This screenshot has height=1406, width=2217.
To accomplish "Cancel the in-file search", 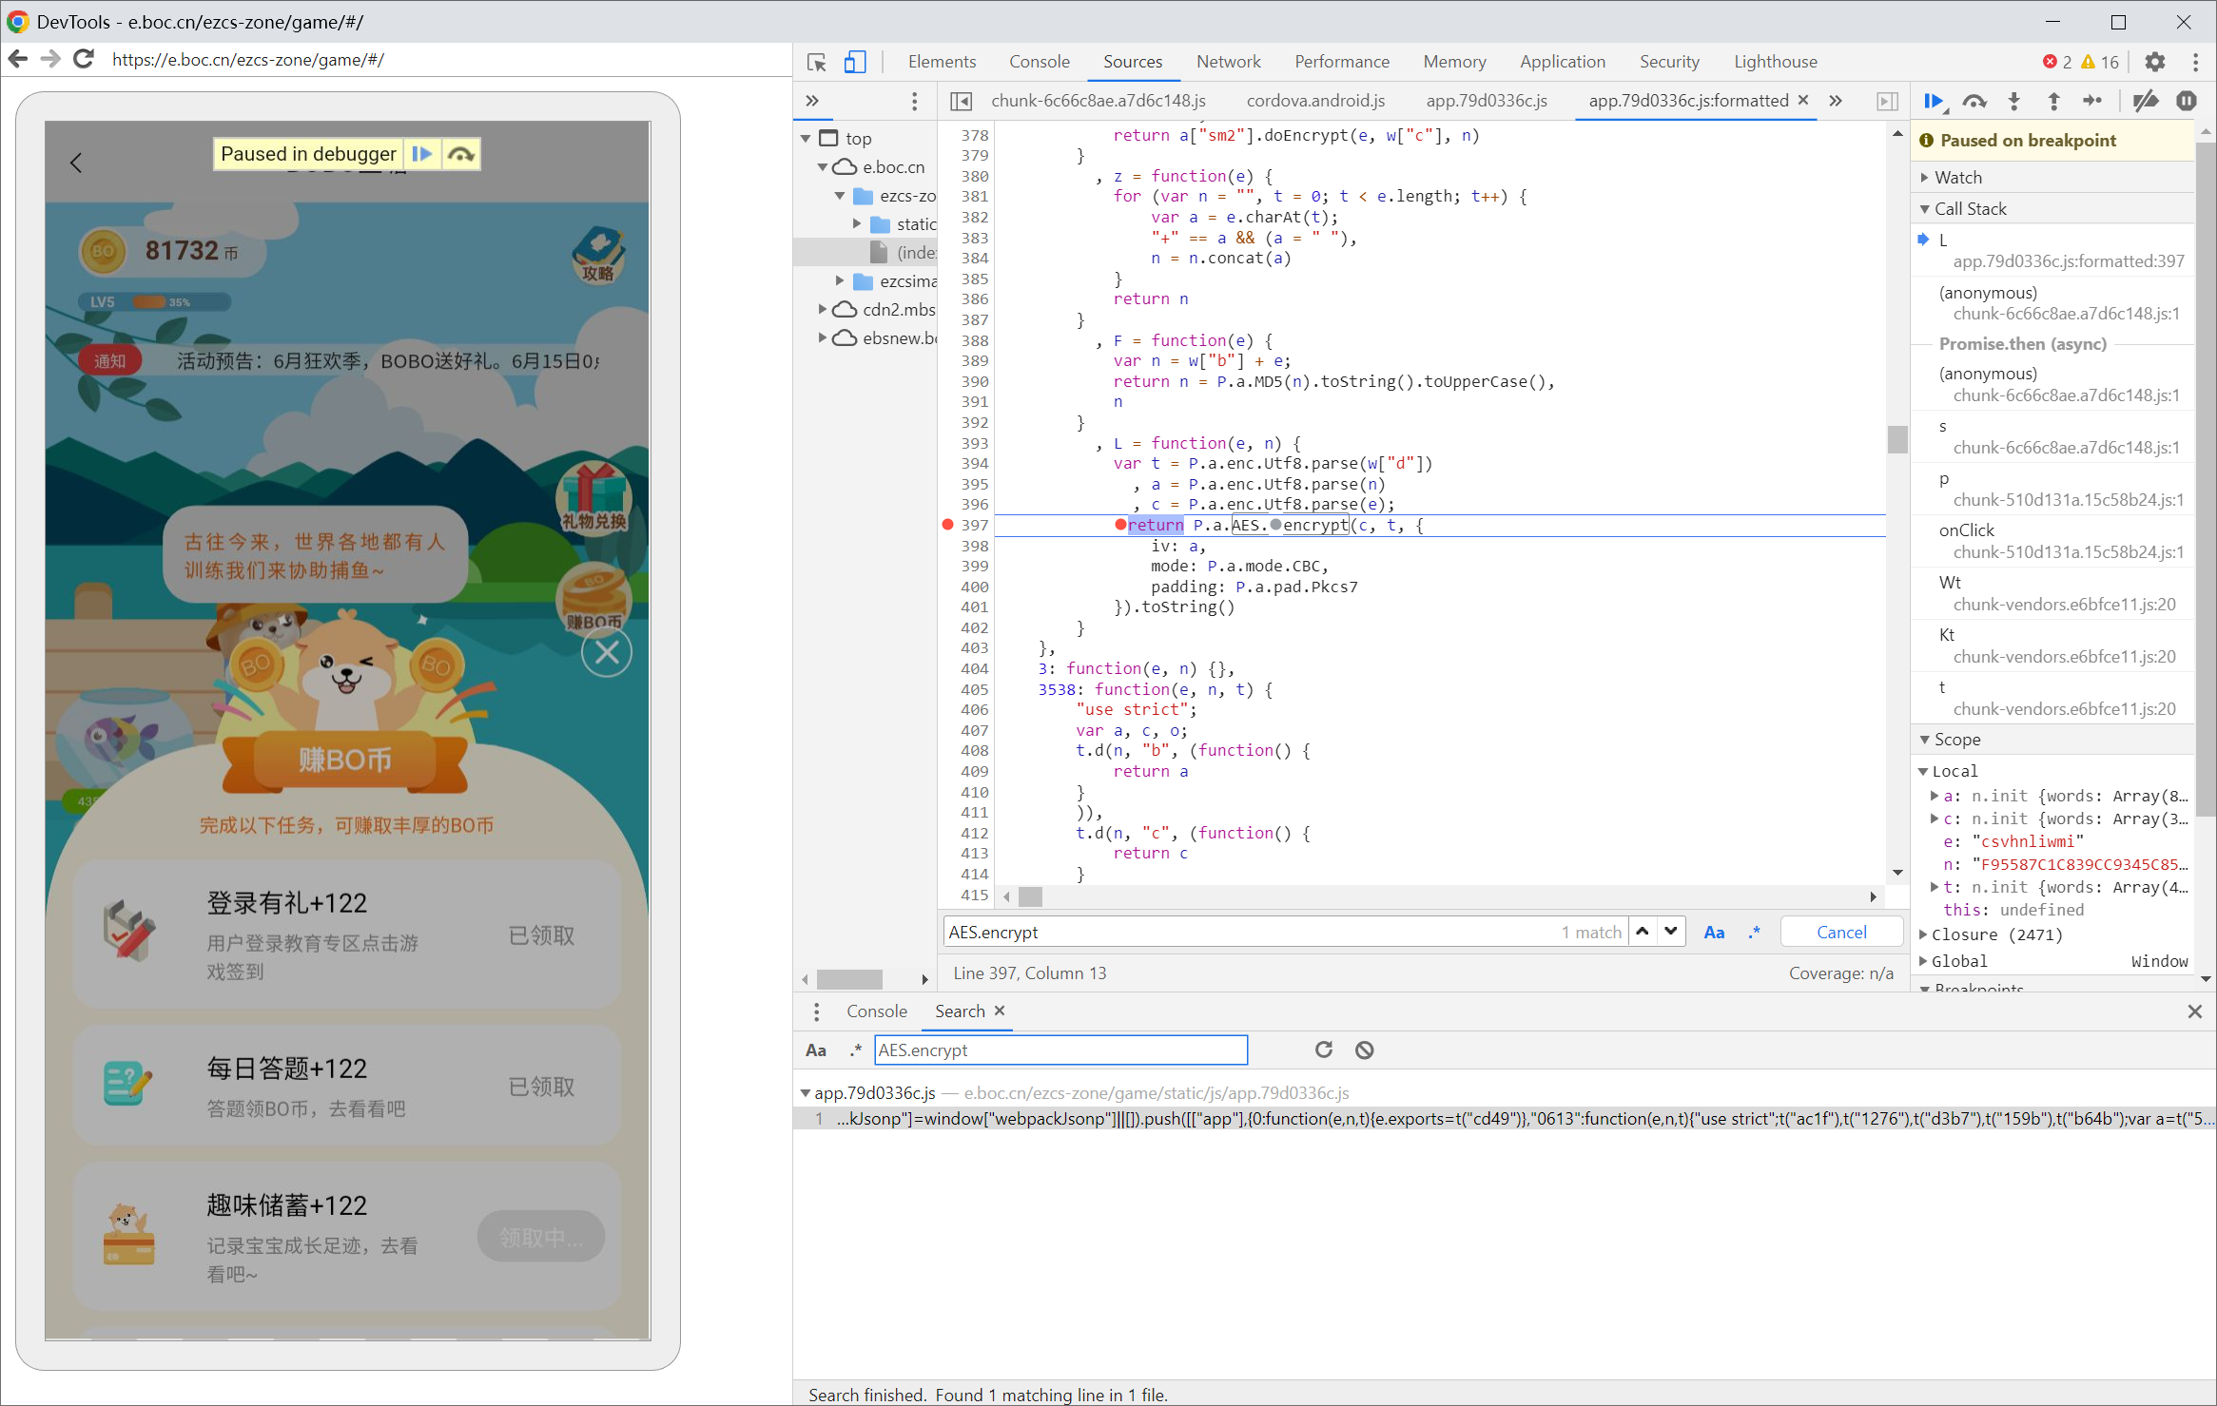I will pyautogui.click(x=1841, y=933).
